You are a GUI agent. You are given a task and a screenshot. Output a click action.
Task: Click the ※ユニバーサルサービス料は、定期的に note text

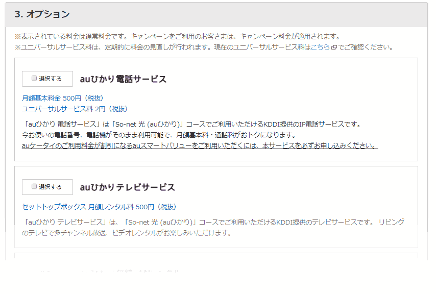[x=204, y=47]
